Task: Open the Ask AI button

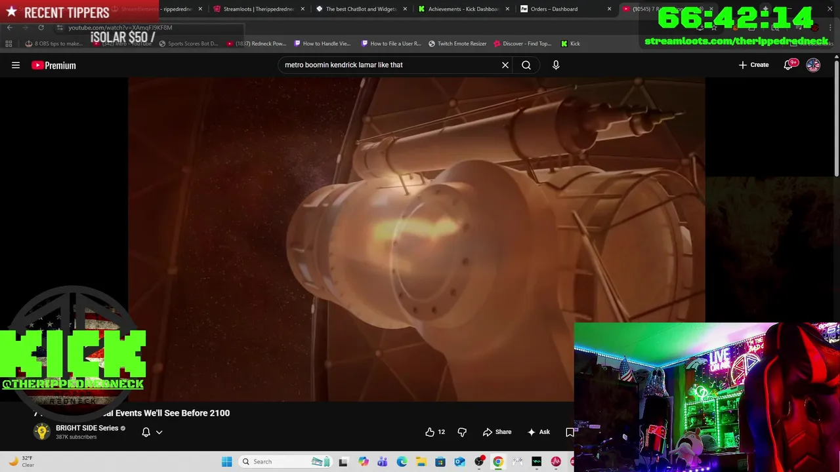Action: pos(539,432)
